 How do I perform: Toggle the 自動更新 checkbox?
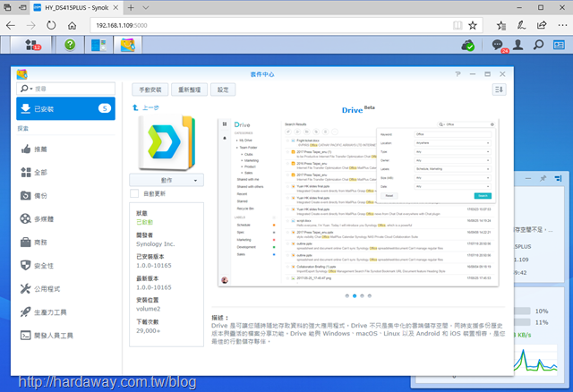pos(134,193)
